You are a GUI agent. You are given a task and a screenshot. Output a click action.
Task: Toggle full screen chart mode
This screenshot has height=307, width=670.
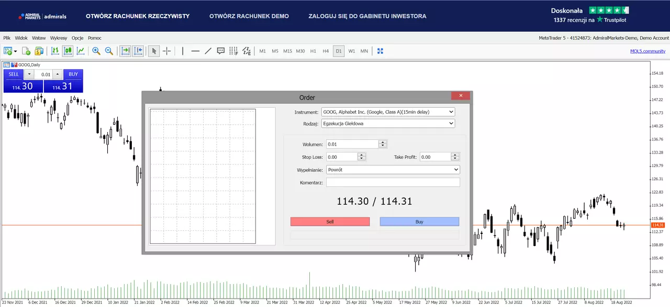[x=381, y=51]
